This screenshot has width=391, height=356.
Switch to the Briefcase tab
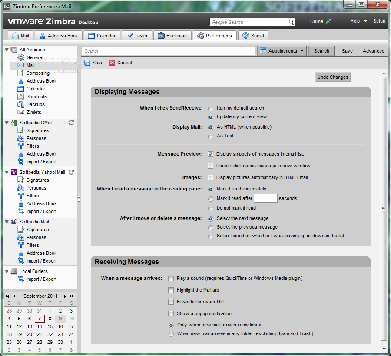pyautogui.click(x=172, y=36)
